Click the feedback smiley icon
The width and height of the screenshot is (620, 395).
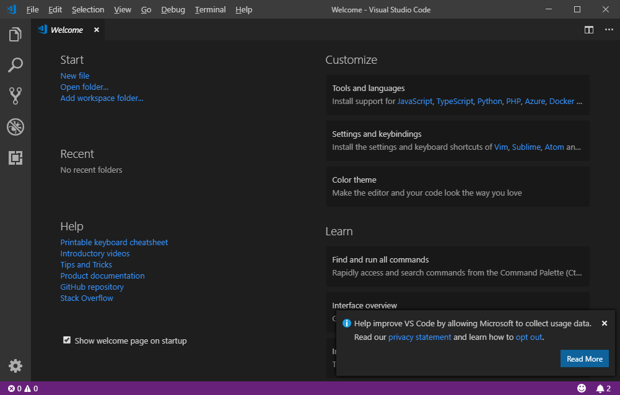click(x=582, y=388)
